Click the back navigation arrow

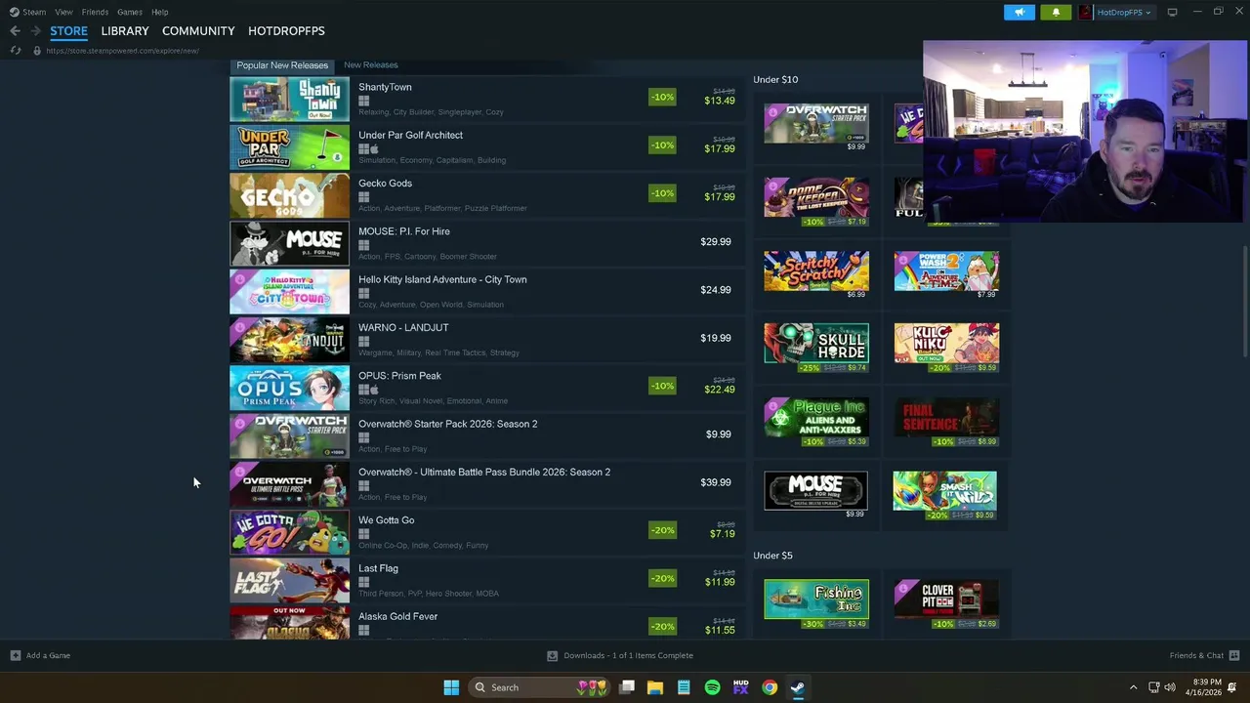[x=15, y=31]
